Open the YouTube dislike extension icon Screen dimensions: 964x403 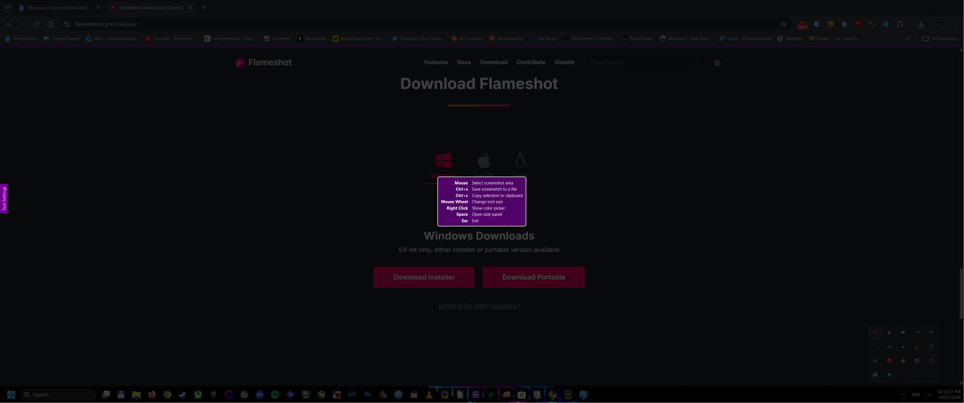coord(858,24)
